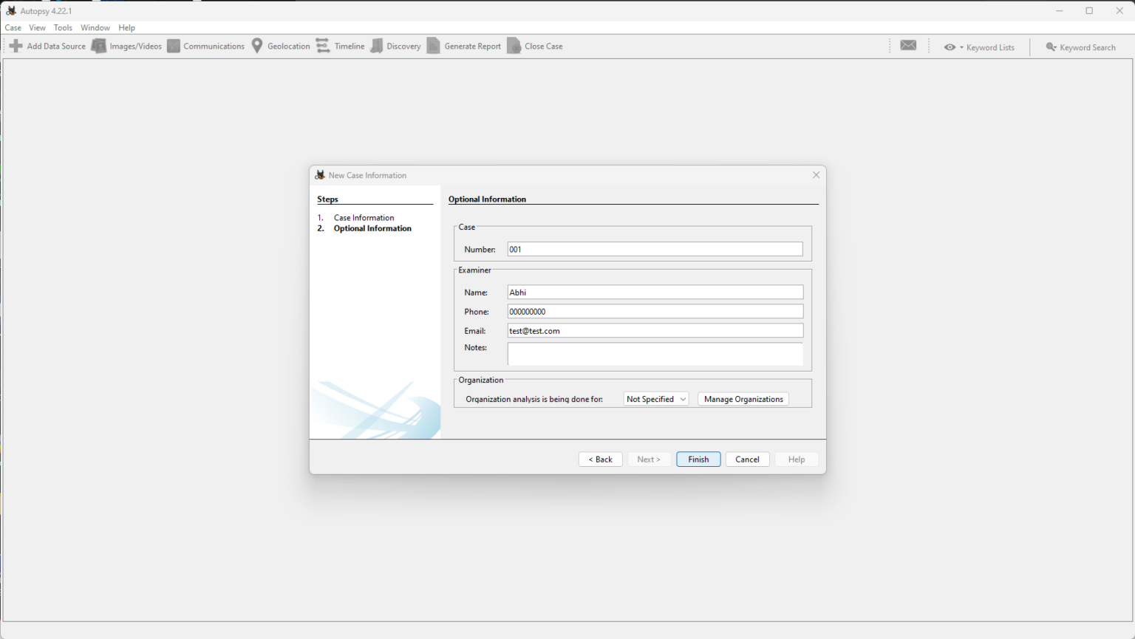
Task: Close the New Case Information dialog
Action: pyautogui.click(x=816, y=175)
